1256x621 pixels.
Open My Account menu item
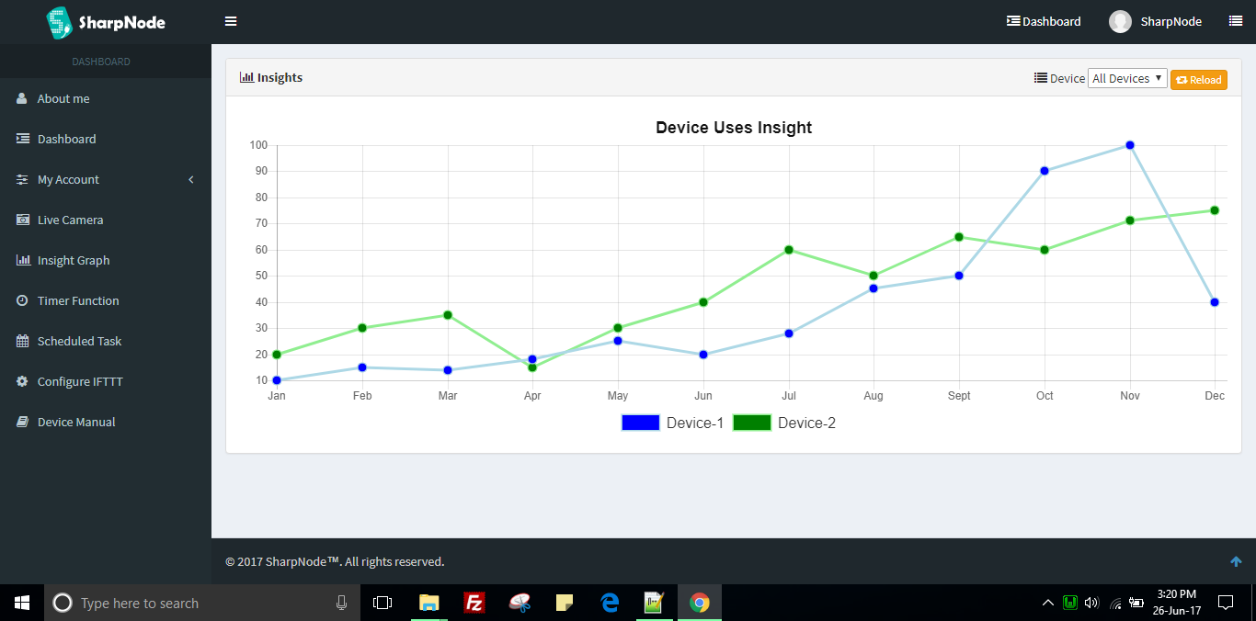(x=68, y=179)
